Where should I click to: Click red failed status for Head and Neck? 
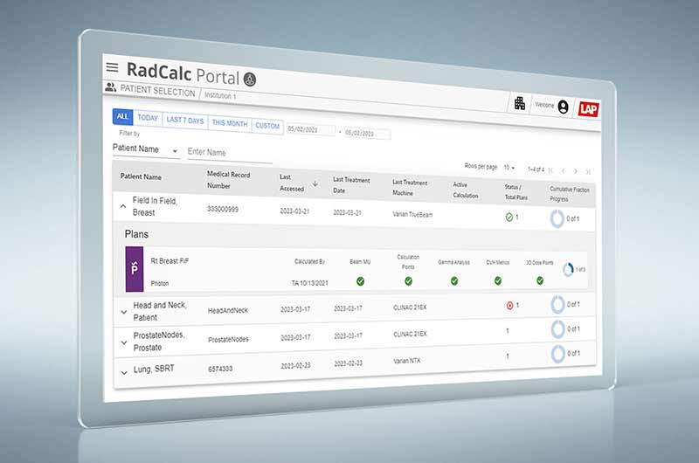pos(509,306)
